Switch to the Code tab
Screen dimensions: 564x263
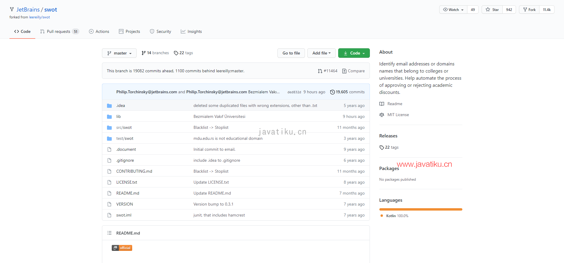tap(22, 31)
